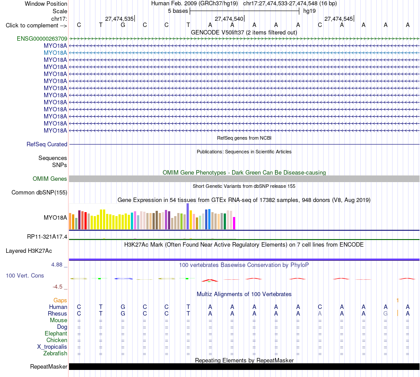Click the X_tropicalis species label
The width and height of the screenshot is (420, 377).
point(52,347)
